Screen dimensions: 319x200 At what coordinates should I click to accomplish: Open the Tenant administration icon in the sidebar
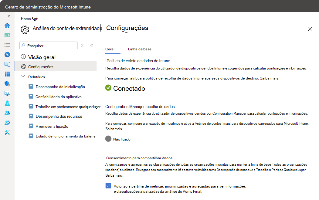pos(7,123)
